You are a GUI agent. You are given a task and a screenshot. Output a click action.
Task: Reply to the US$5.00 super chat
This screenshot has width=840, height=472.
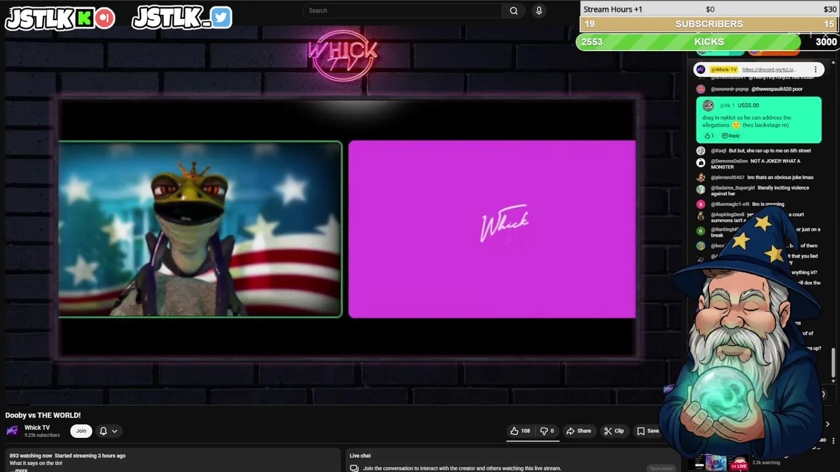click(x=730, y=136)
